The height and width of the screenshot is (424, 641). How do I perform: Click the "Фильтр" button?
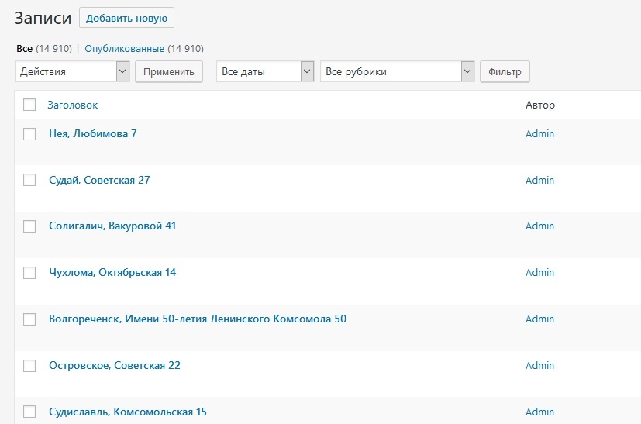pos(505,71)
